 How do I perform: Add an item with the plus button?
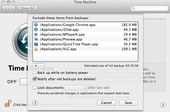tap(36, 65)
